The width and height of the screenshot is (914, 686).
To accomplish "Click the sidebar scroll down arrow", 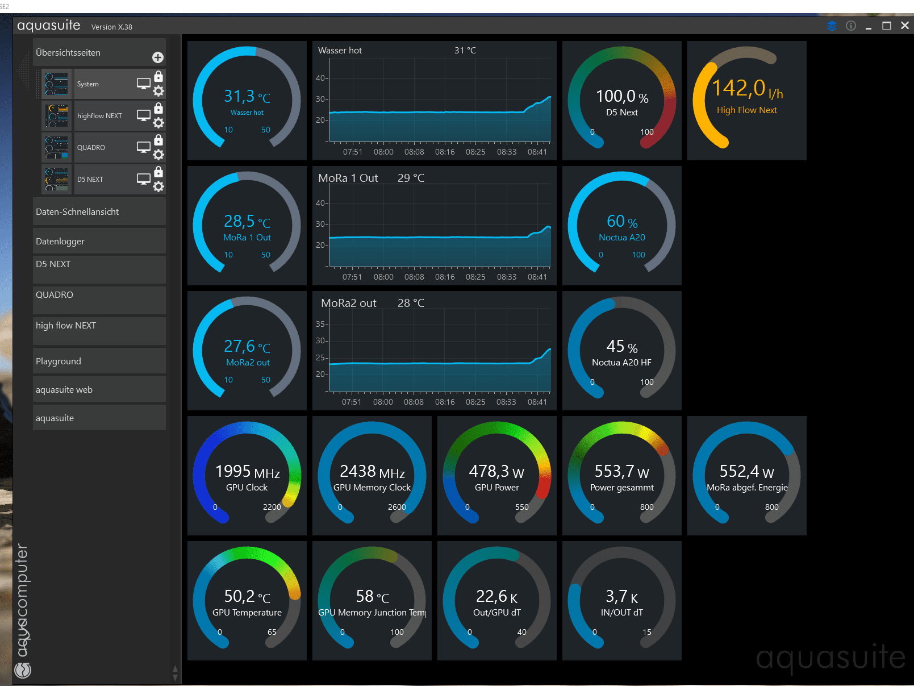I will coord(175,677).
